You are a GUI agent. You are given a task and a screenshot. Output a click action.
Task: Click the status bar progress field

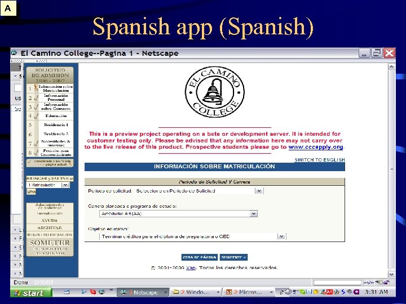(x=337, y=283)
